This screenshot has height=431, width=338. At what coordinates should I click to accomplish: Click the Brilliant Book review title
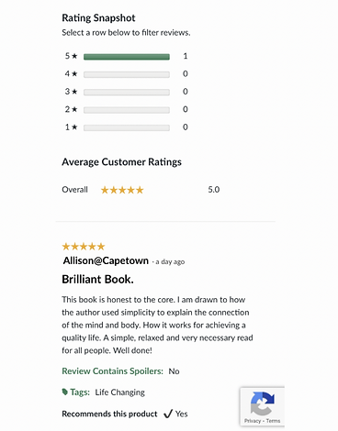(x=97, y=280)
